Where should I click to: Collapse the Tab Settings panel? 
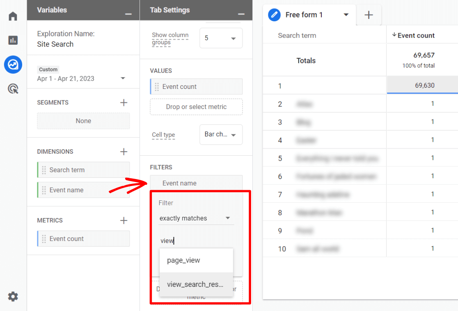241,14
